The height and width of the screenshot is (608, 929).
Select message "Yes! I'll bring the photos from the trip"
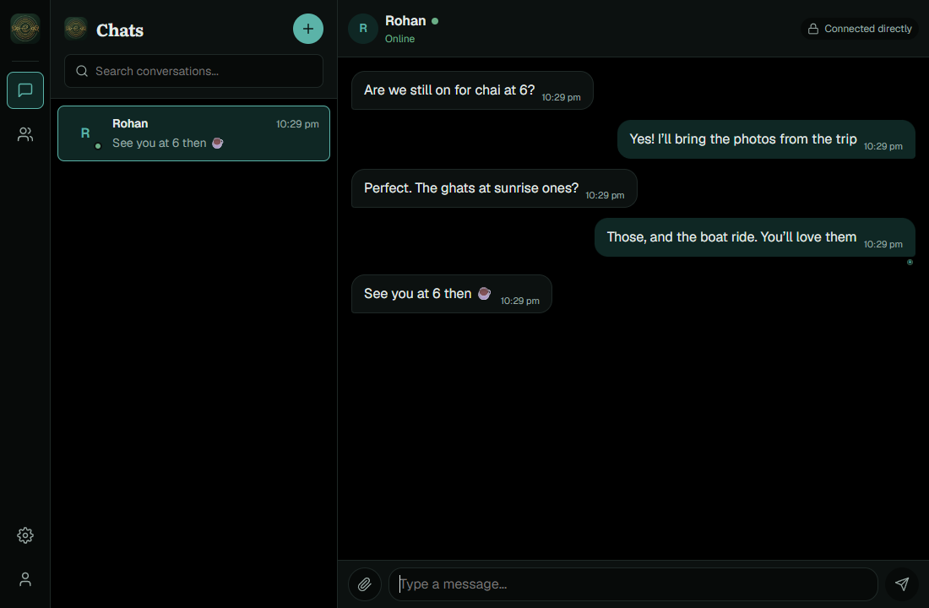pyautogui.click(x=766, y=139)
